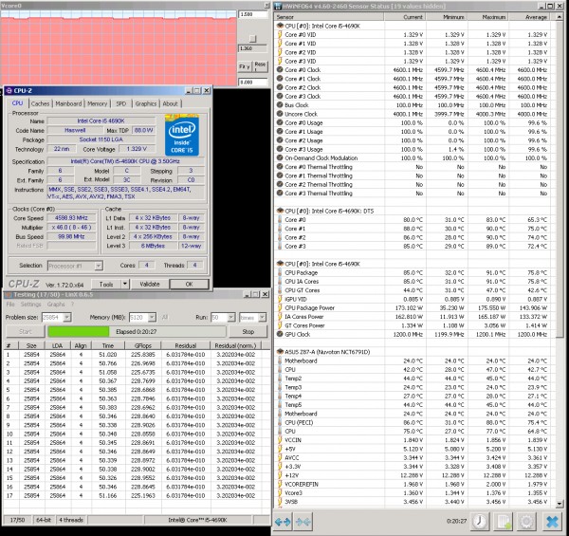Click the thermometer icon beside CPU Package
Screen dimensions: 569x536
280,272
